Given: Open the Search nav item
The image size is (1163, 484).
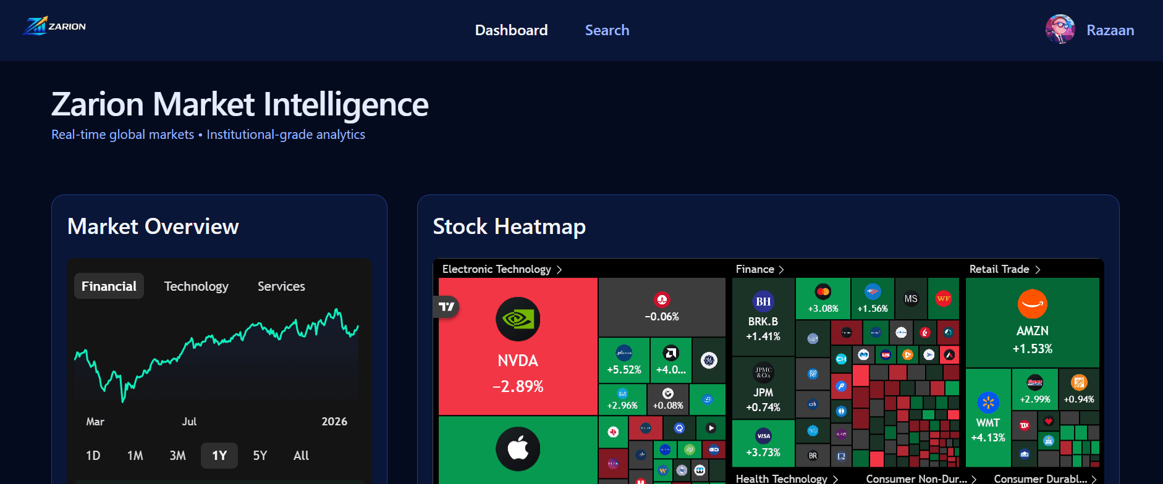Looking at the screenshot, I should coord(607,30).
